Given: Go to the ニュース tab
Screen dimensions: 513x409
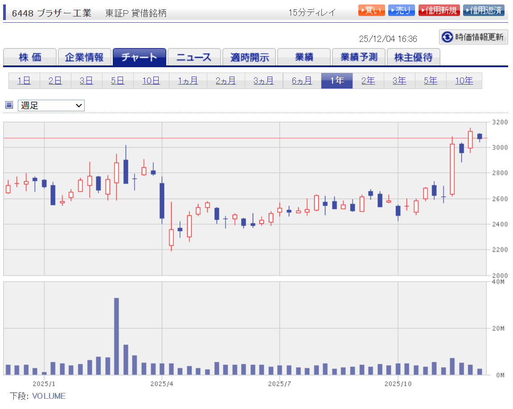Looking at the screenshot, I should (194, 57).
